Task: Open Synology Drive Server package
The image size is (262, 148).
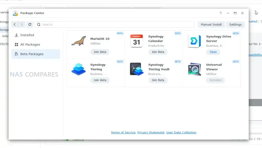Action: [213, 52]
